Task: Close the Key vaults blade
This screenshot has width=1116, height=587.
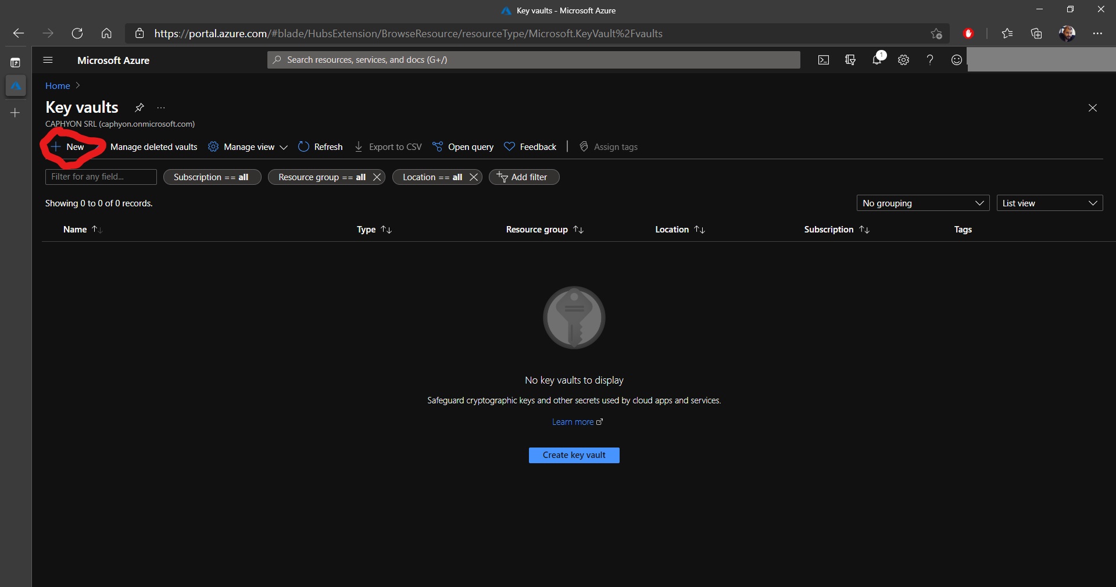Action: pyautogui.click(x=1093, y=108)
